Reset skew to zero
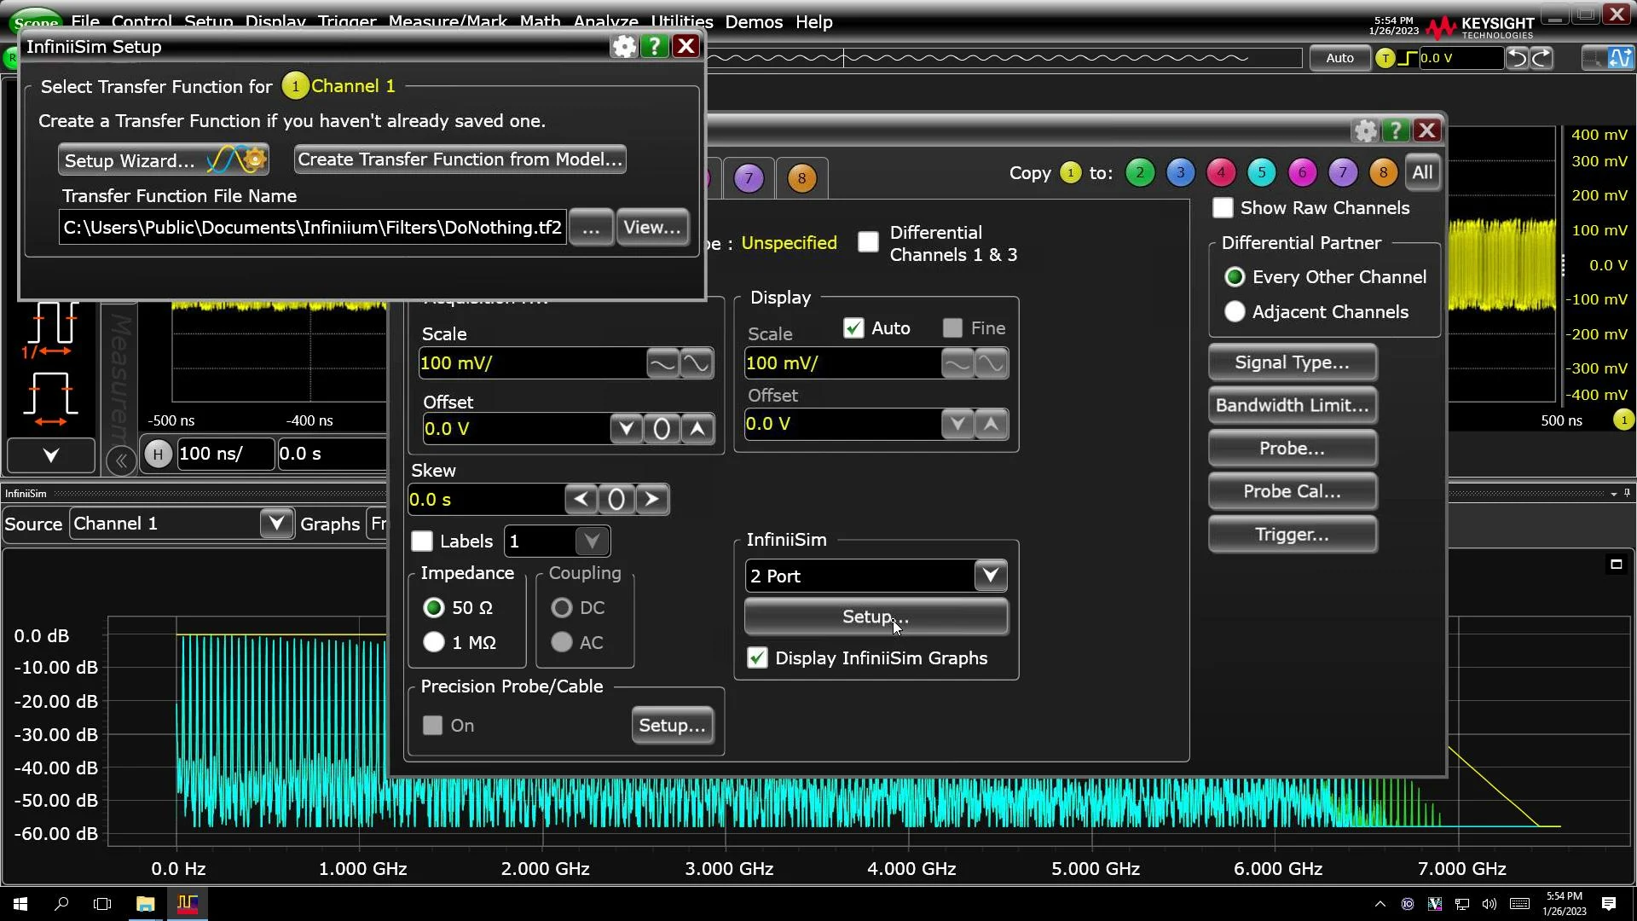The height and width of the screenshot is (921, 1637). pos(616,500)
